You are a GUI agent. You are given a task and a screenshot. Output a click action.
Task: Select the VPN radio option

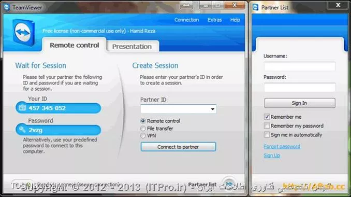click(x=143, y=136)
